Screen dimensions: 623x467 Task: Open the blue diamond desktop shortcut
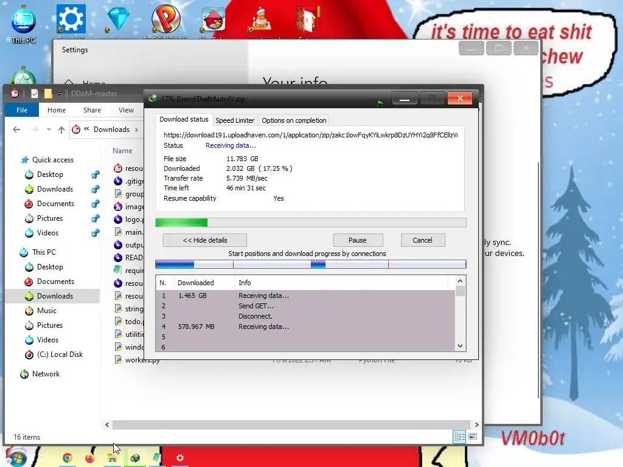point(119,18)
